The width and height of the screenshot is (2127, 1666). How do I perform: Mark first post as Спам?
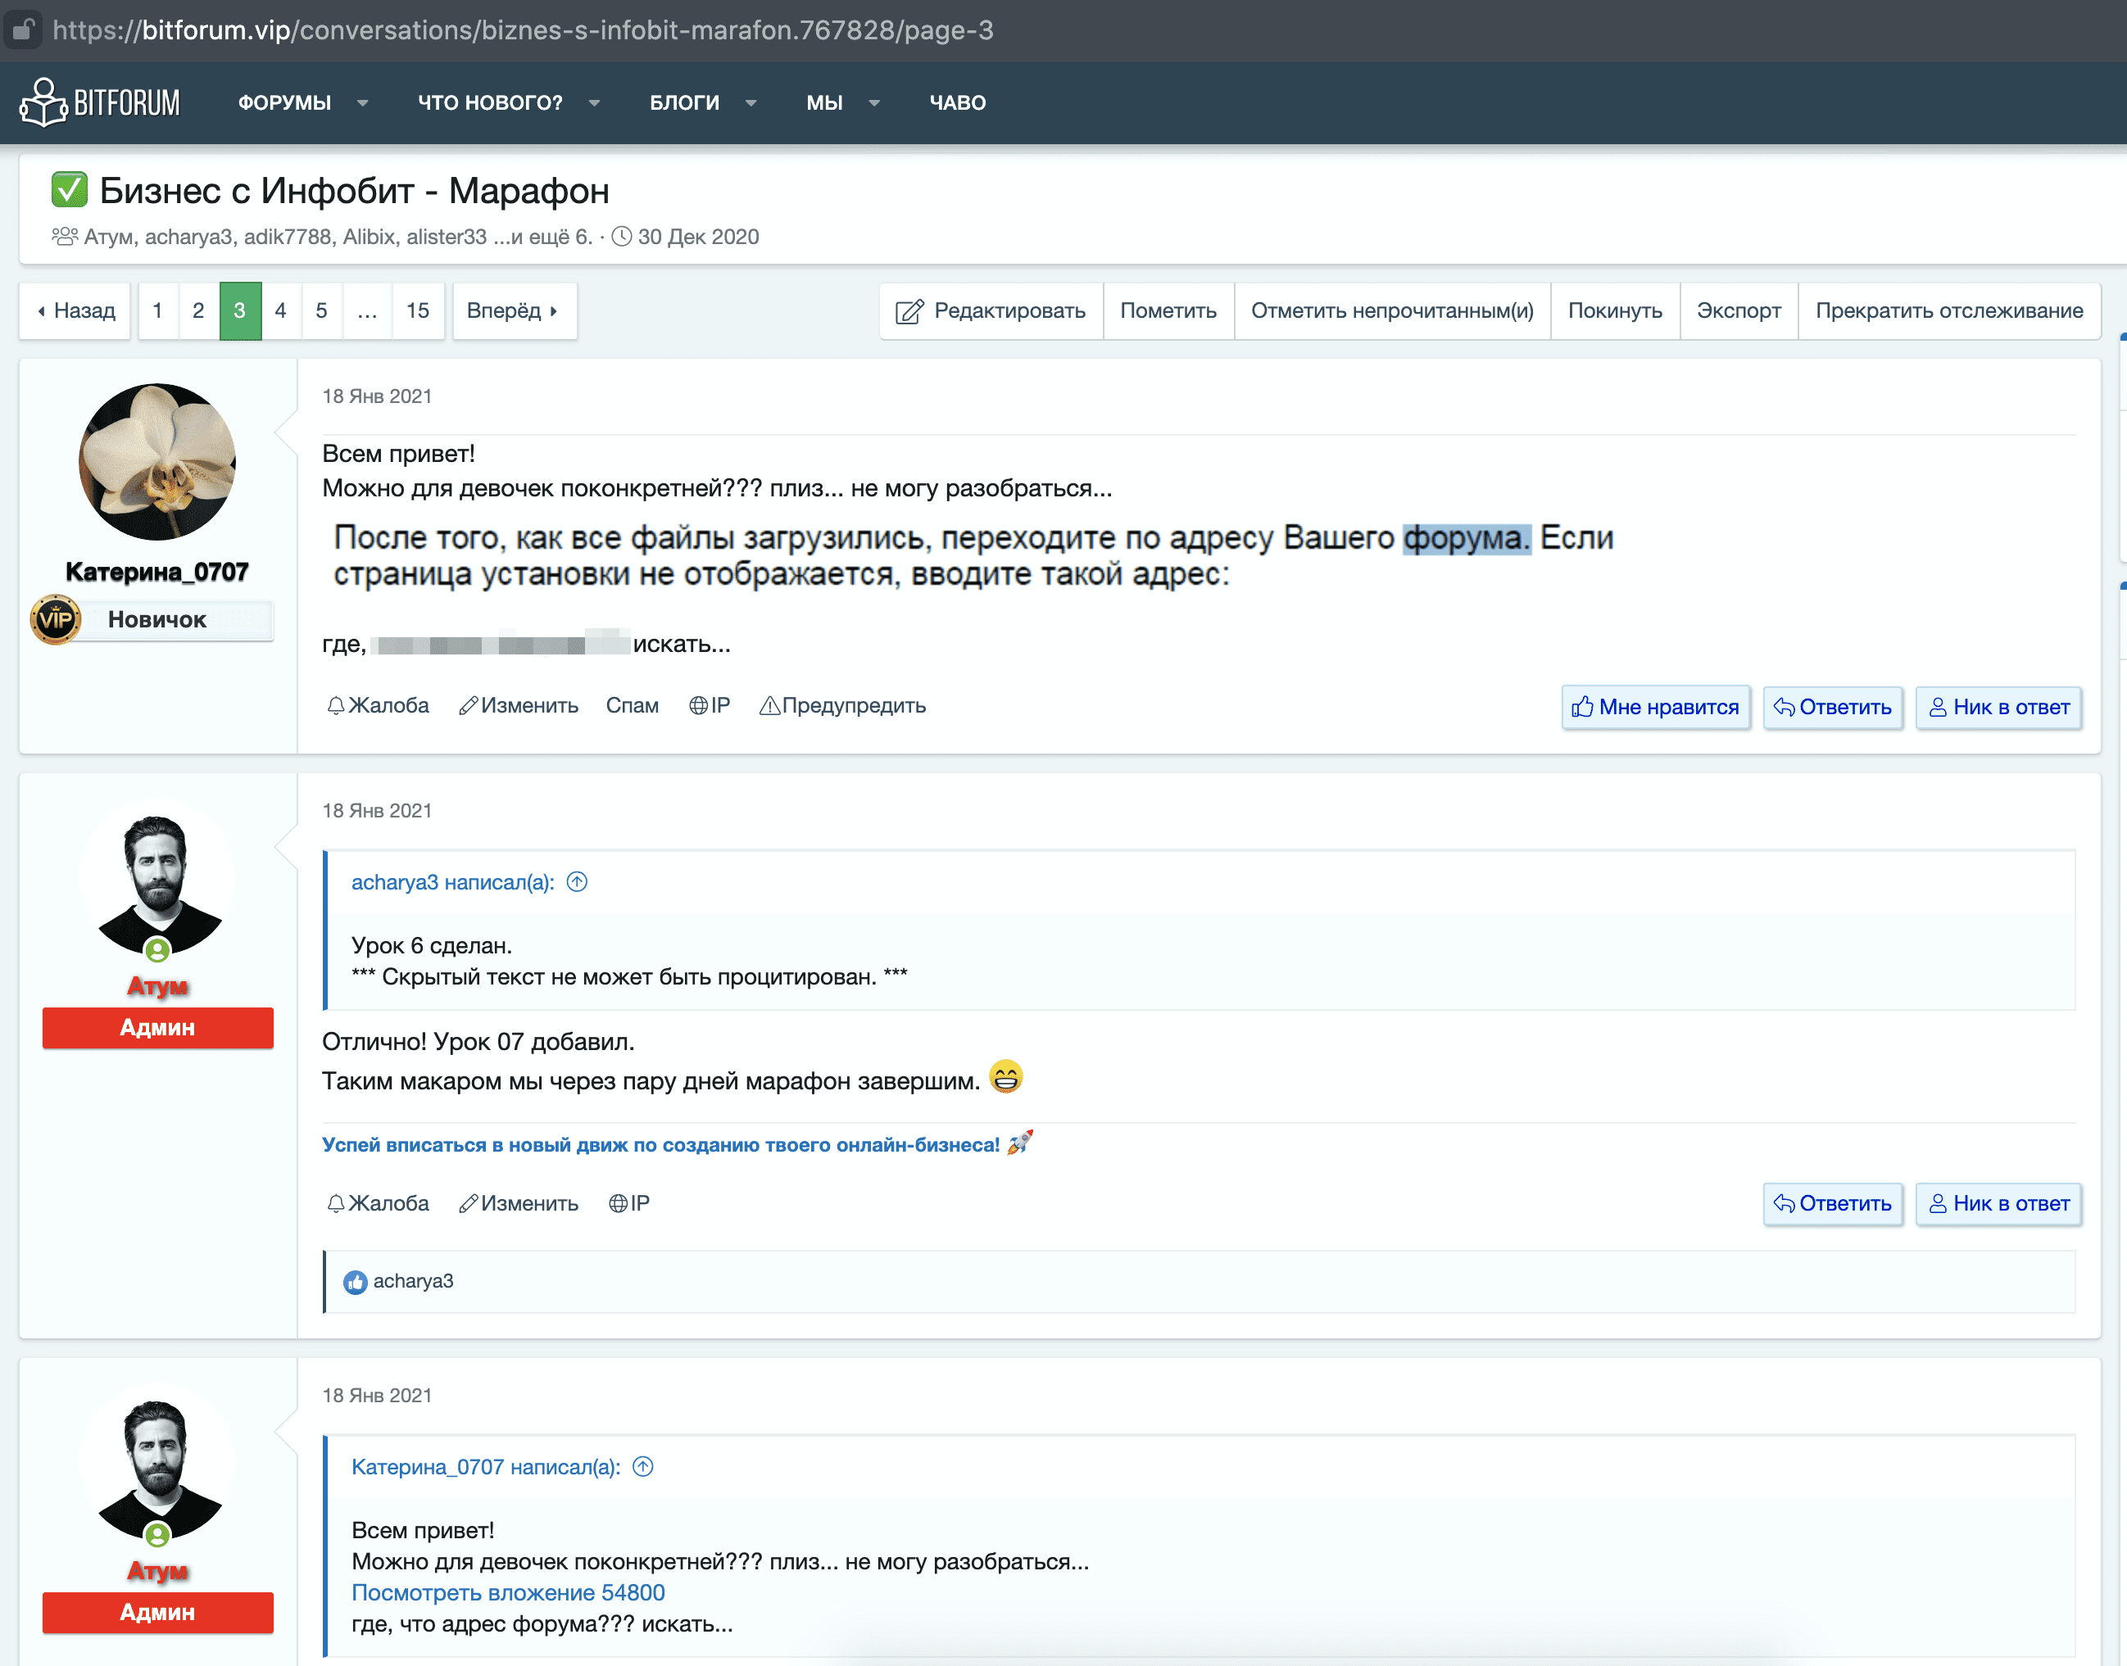click(x=633, y=705)
